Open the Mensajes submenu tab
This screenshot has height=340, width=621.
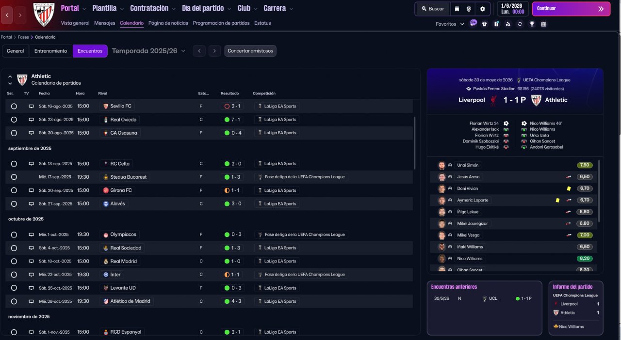[x=105, y=23]
